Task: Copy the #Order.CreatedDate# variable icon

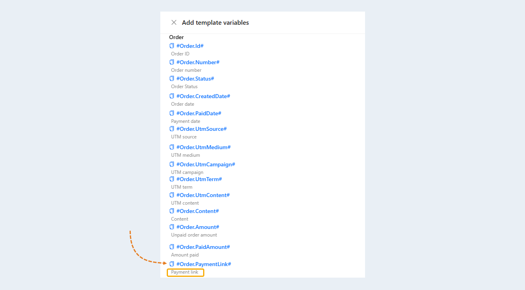Action: coord(172,96)
